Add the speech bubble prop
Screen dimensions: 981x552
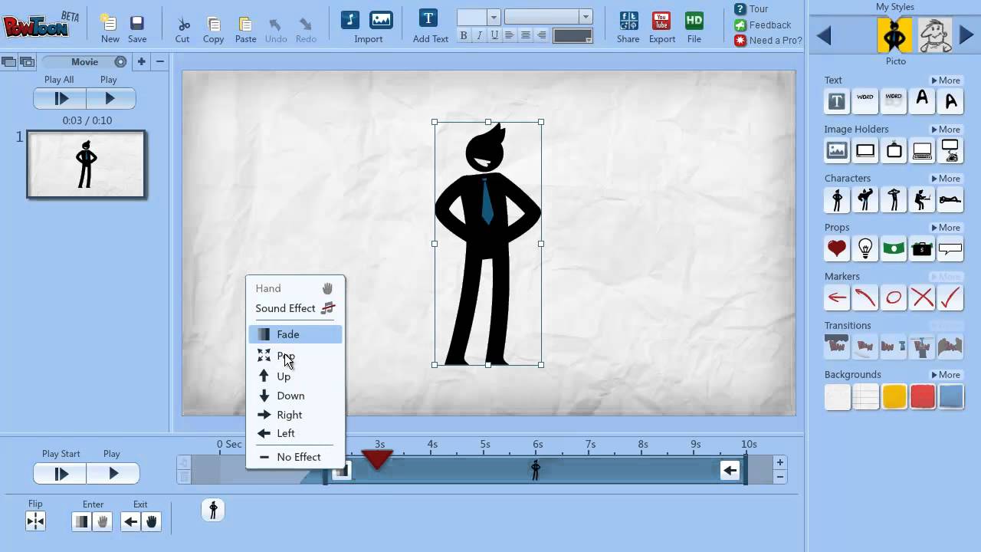tap(950, 248)
